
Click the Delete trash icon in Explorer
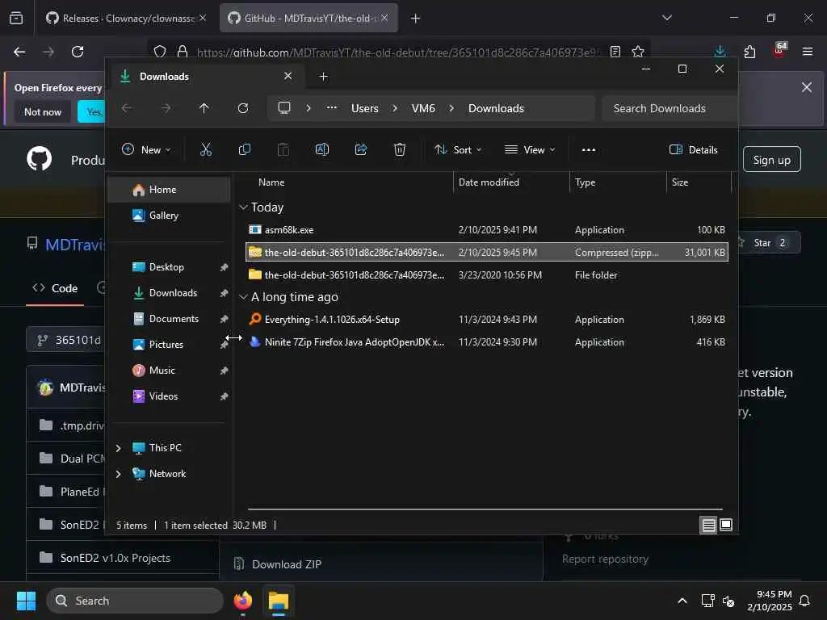400,149
